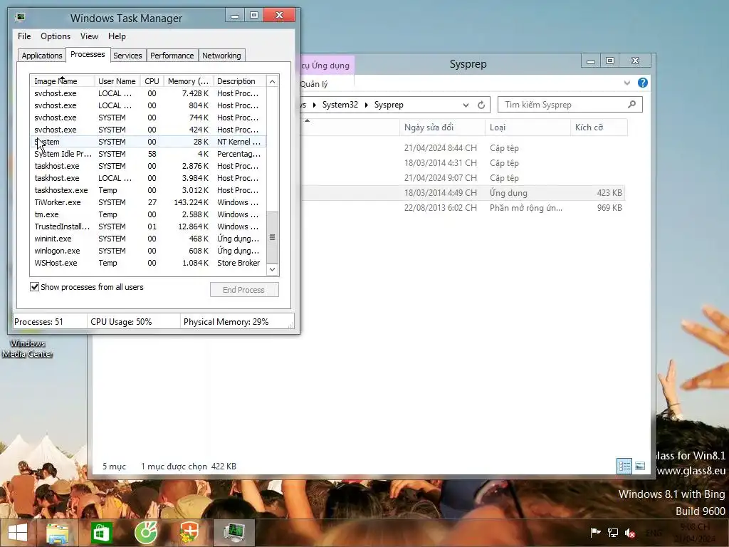Click the process list scrollbar thumb
The width and height of the screenshot is (729, 547).
coord(273,237)
